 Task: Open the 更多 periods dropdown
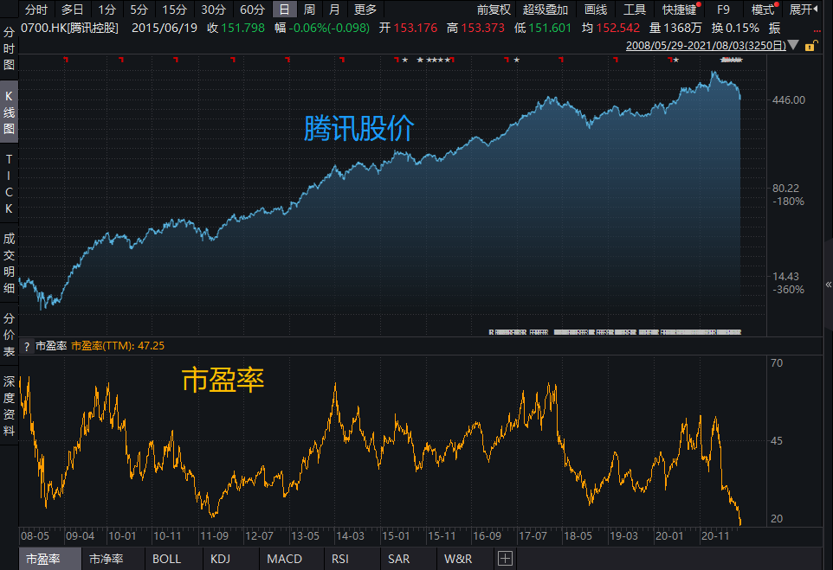click(365, 10)
